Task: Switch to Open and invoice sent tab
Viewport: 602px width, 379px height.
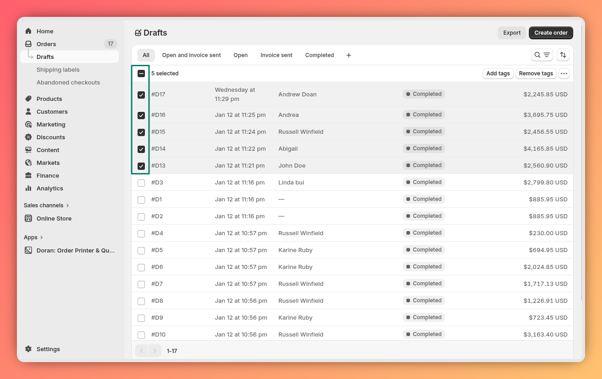Action: (x=192, y=55)
